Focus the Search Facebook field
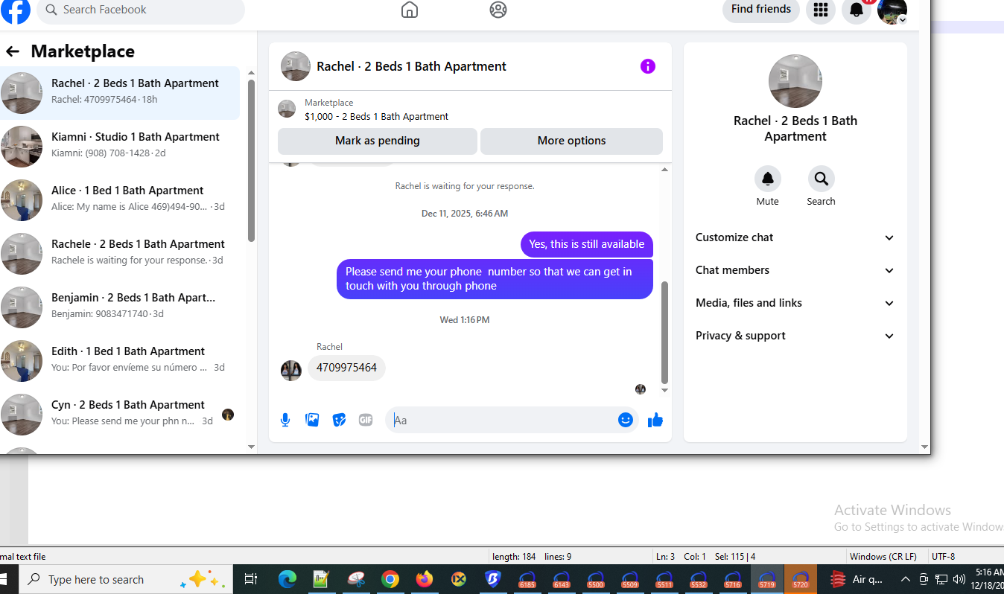1004x594 pixels. pyautogui.click(x=141, y=10)
